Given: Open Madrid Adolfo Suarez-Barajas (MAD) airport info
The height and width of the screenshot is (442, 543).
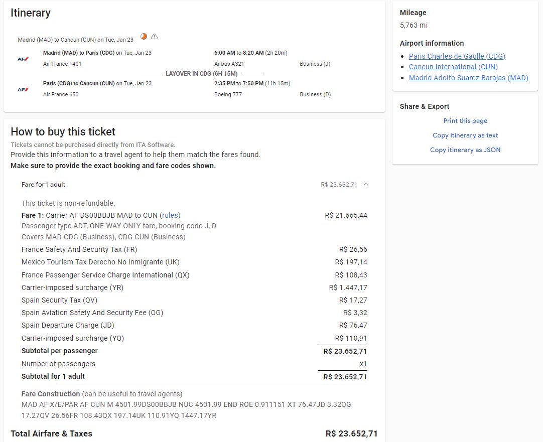Looking at the screenshot, I should click(x=469, y=78).
